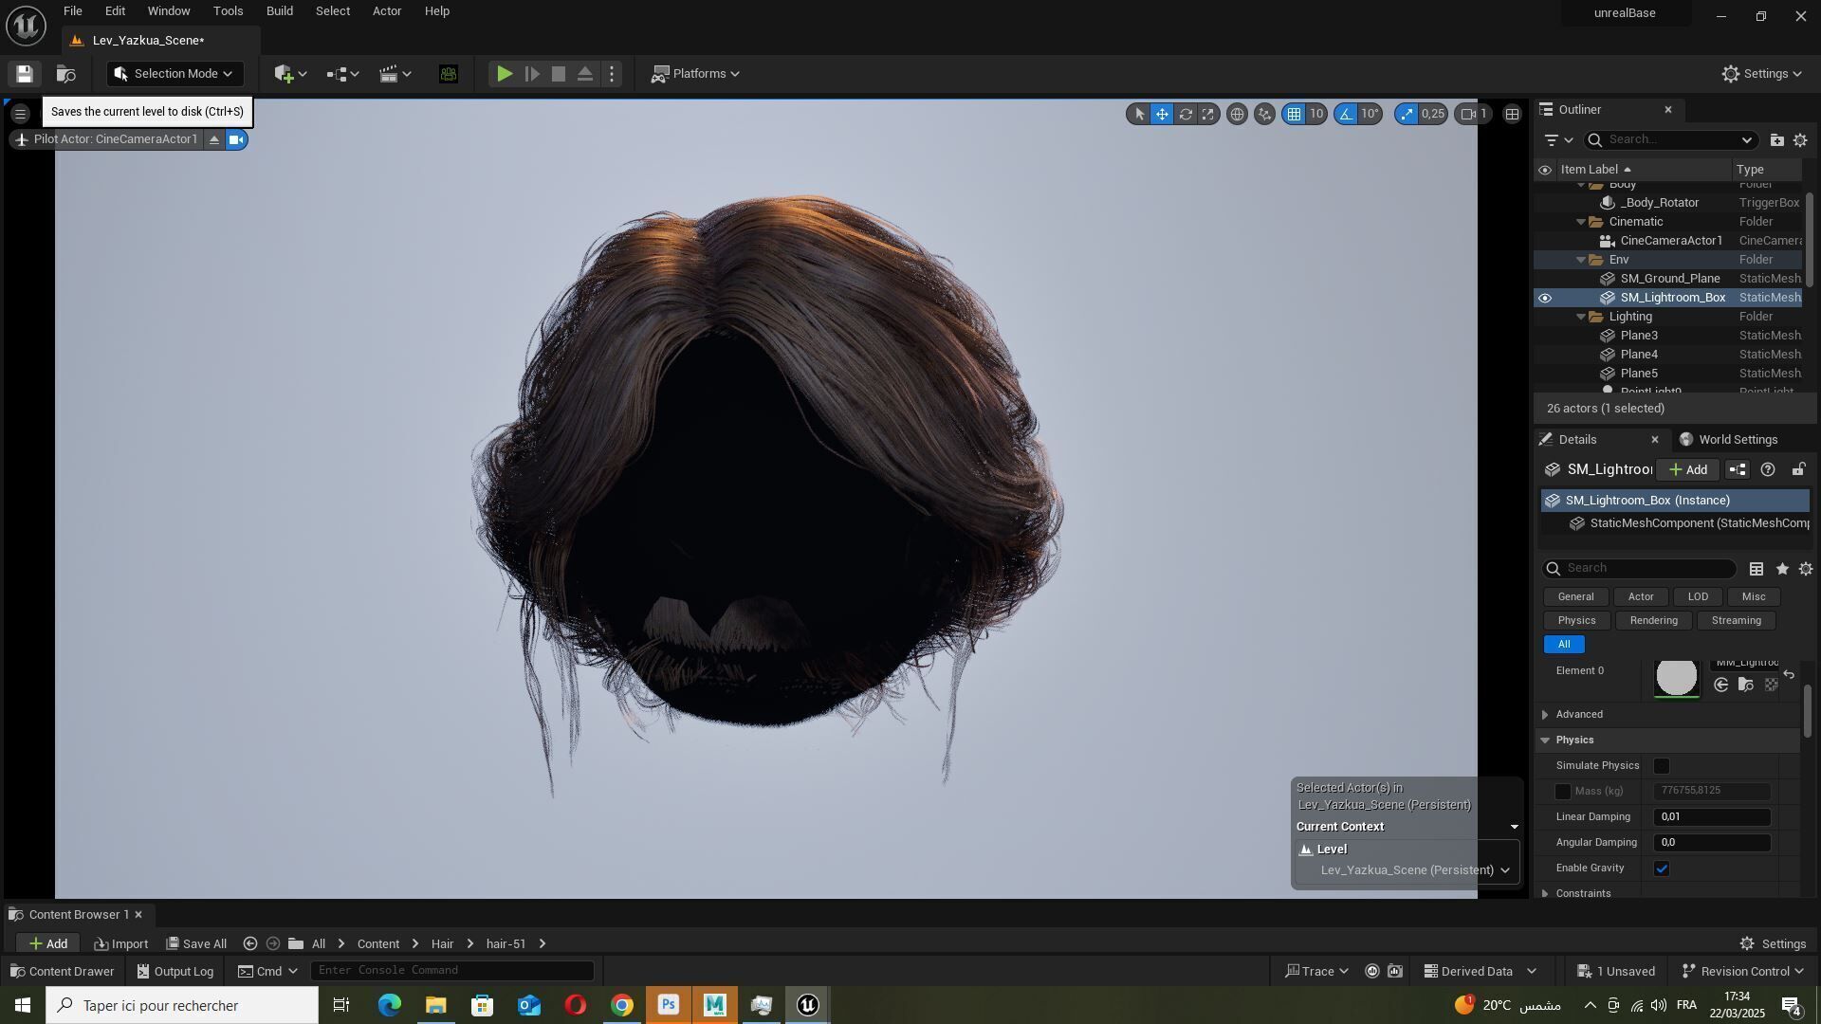Activate the Rotate gizmo tool
Image resolution: width=1821 pixels, height=1024 pixels.
coord(1186,115)
